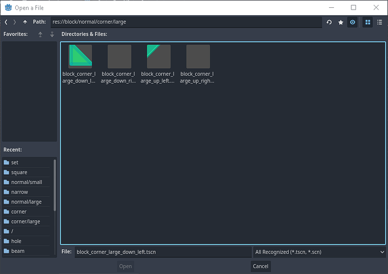
Task: Click the Cancel button
Action: pos(260,266)
